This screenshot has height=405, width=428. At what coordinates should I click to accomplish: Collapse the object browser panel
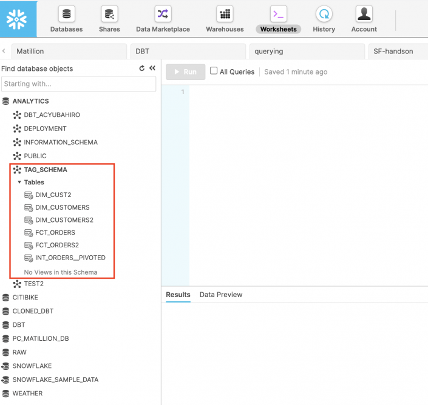click(x=152, y=69)
